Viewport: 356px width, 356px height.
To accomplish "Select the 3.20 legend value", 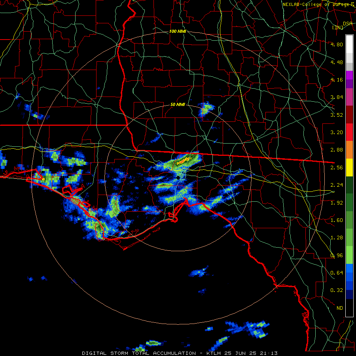I will 337,133.
